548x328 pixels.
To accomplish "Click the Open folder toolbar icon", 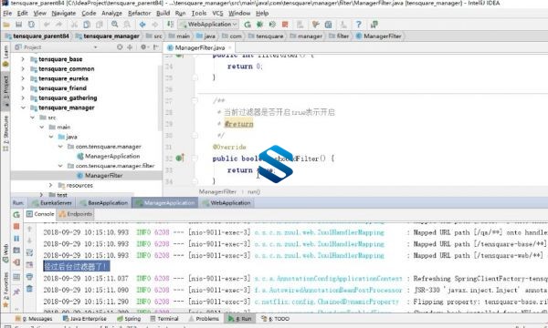I will (6, 25).
